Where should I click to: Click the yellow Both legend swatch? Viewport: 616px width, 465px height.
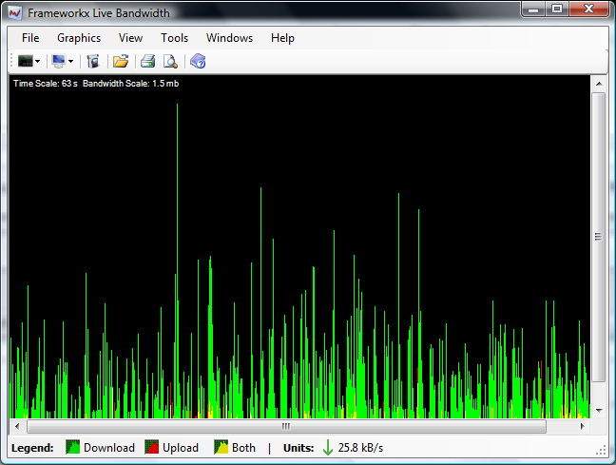tap(221, 448)
